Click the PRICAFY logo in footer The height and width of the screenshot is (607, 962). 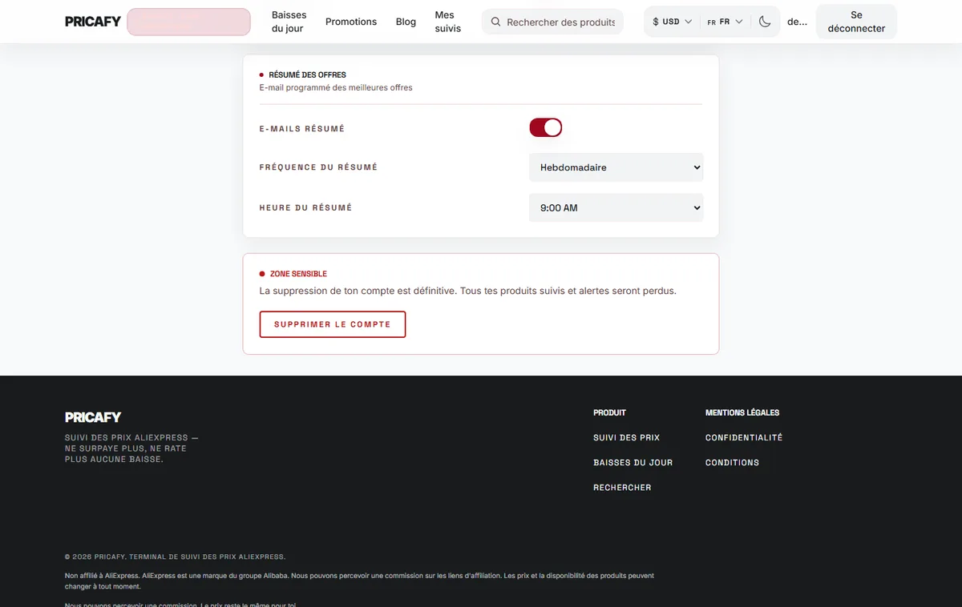point(93,417)
